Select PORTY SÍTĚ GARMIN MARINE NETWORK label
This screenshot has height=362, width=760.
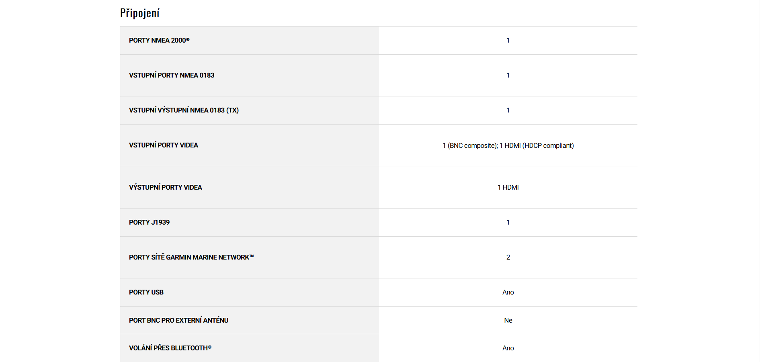tap(191, 257)
